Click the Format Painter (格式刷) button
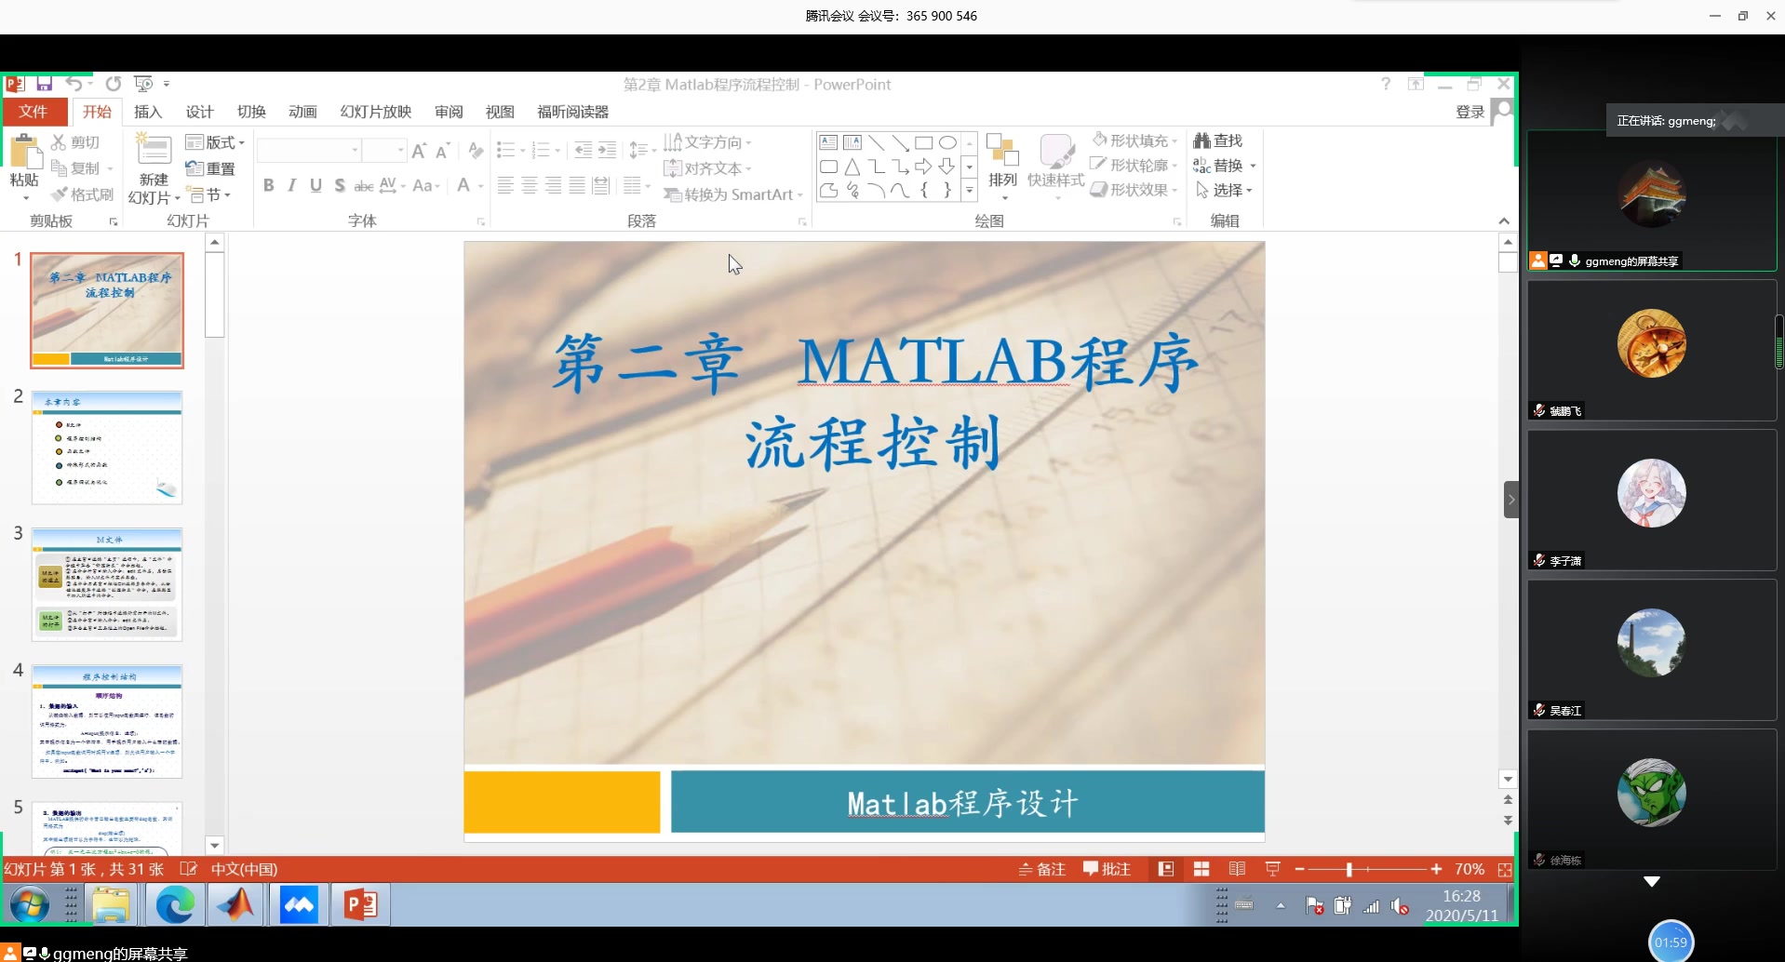Image resolution: width=1785 pixels, height=962 pixels. tap(82, 194)
